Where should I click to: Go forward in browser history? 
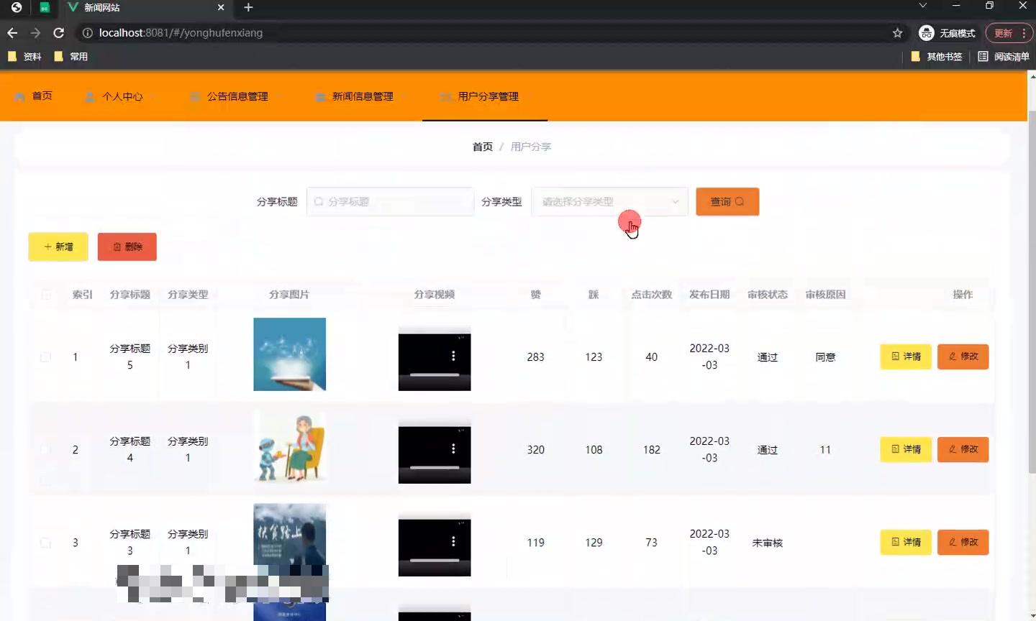click(x=35, y=33)
